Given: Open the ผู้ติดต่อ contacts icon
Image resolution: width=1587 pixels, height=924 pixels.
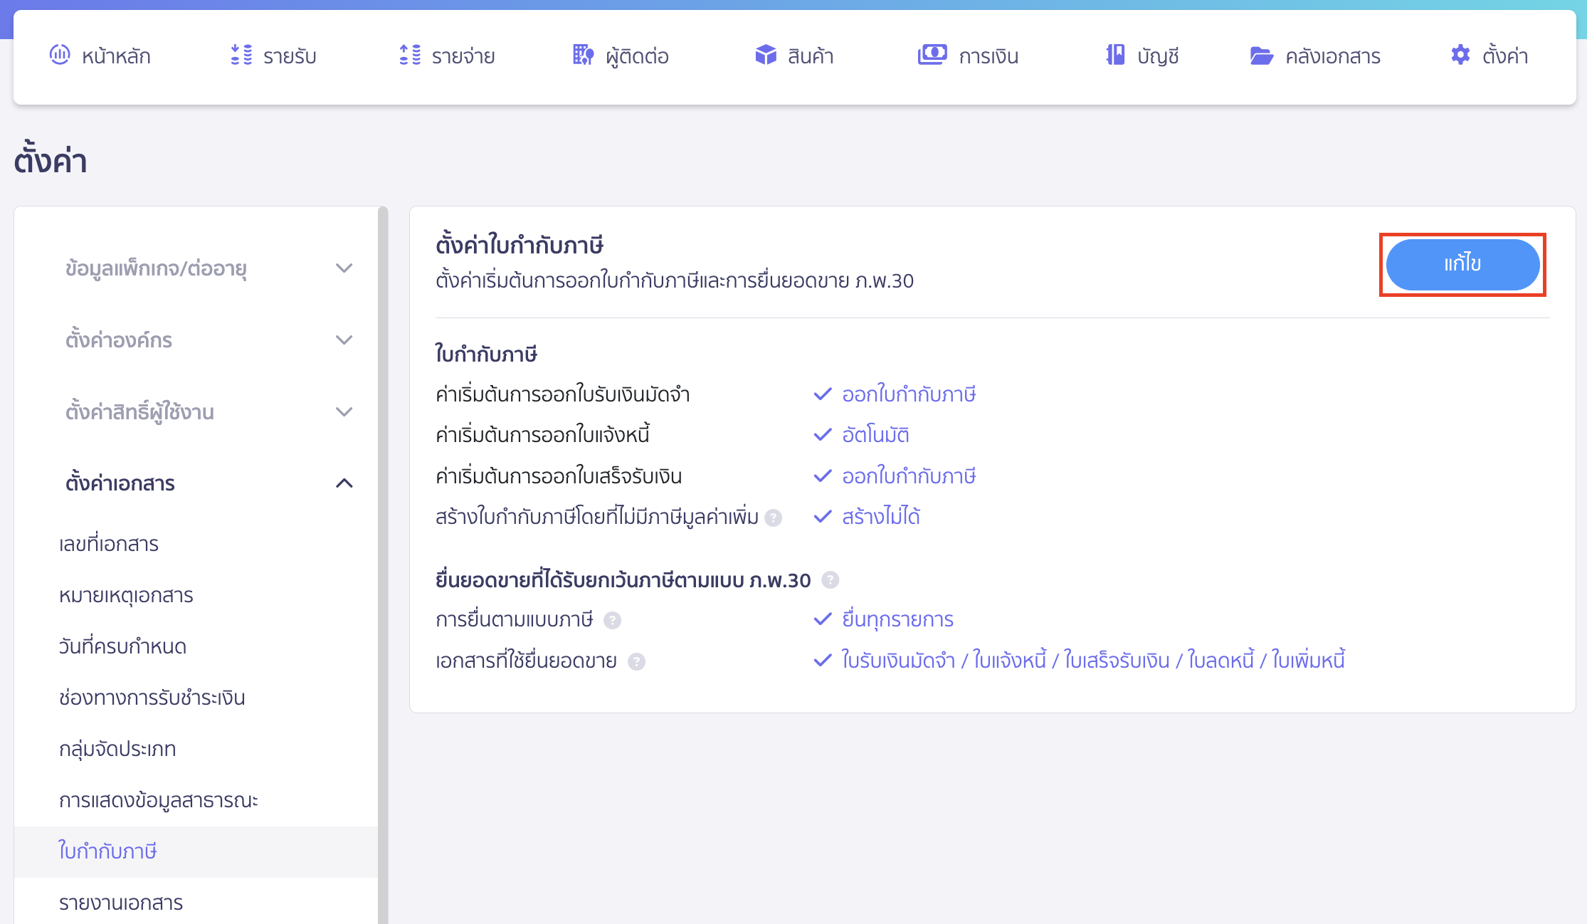Looking at the screenshot, I should pos(582,56).
